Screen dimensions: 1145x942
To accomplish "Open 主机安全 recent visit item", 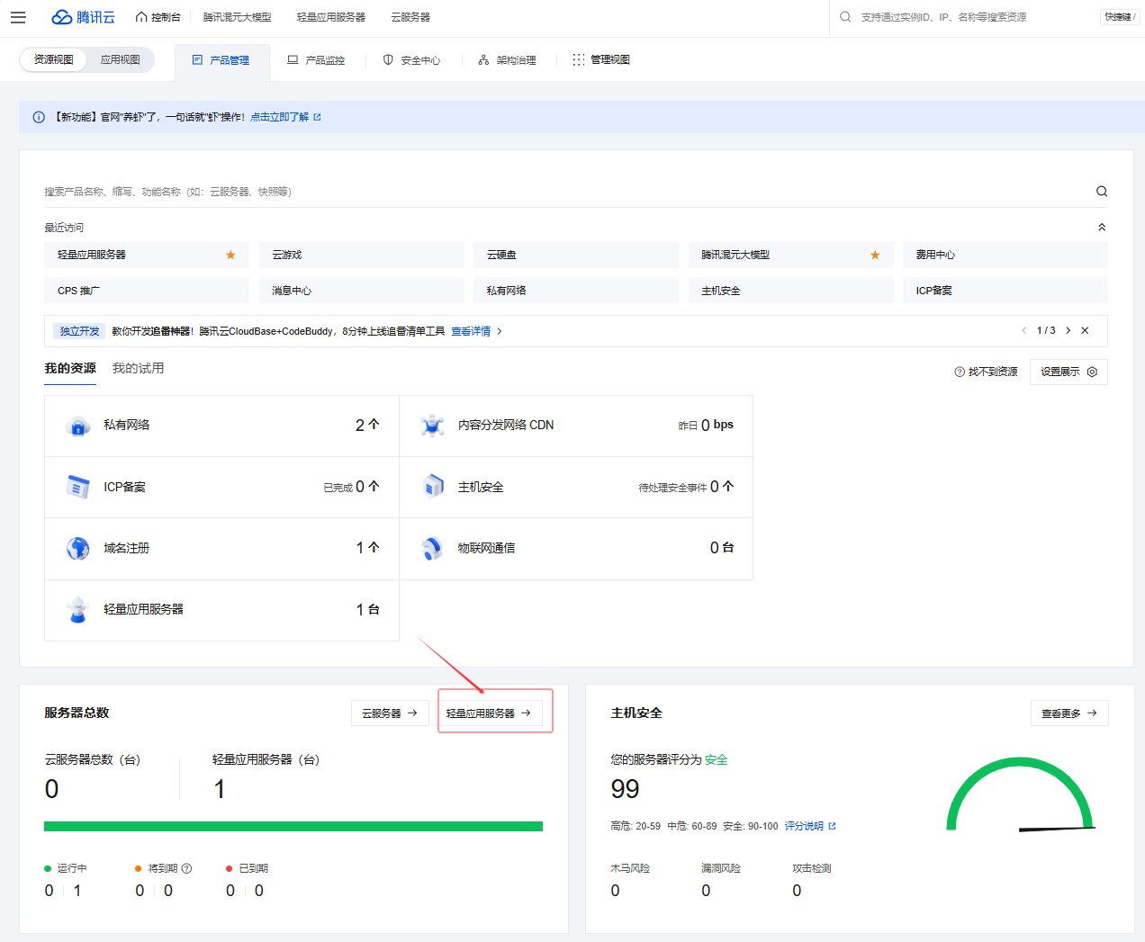I will [791, 291].
